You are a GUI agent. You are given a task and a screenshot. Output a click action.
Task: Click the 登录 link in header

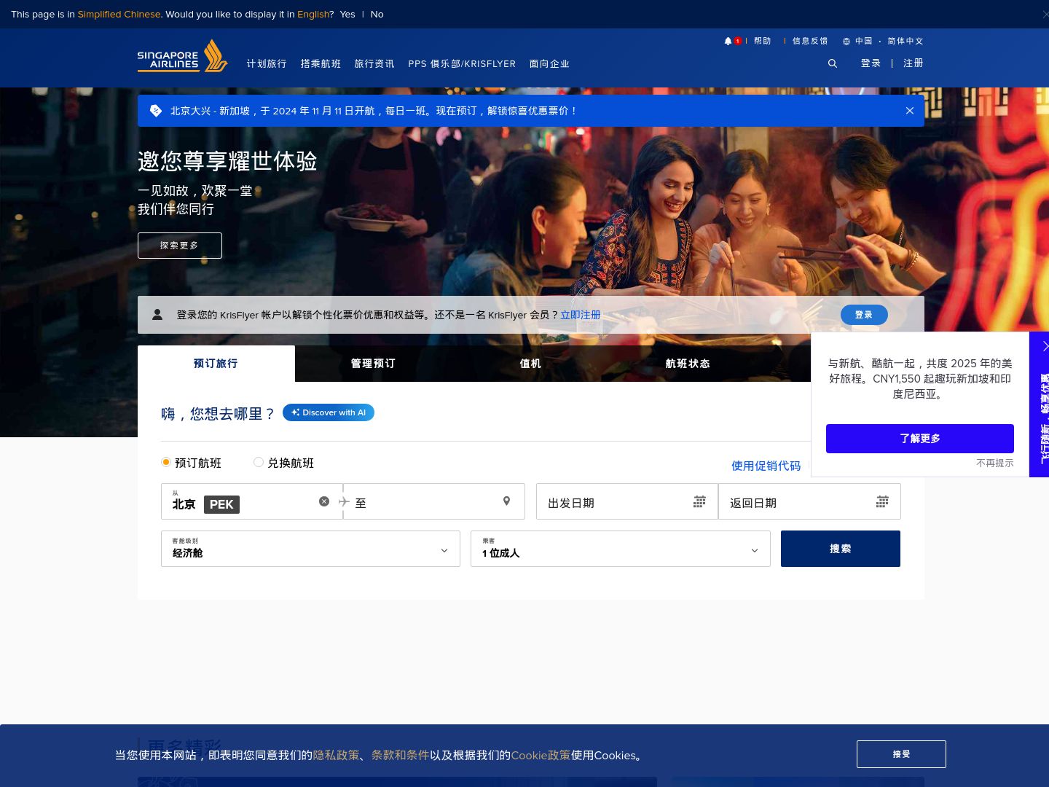click(871, 63)
